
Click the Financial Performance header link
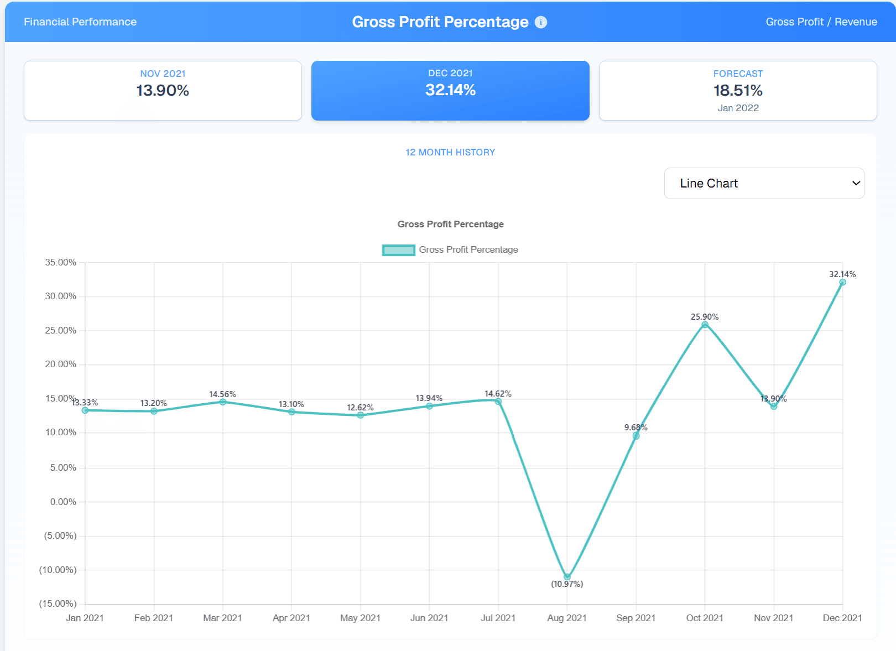[80, 22]
